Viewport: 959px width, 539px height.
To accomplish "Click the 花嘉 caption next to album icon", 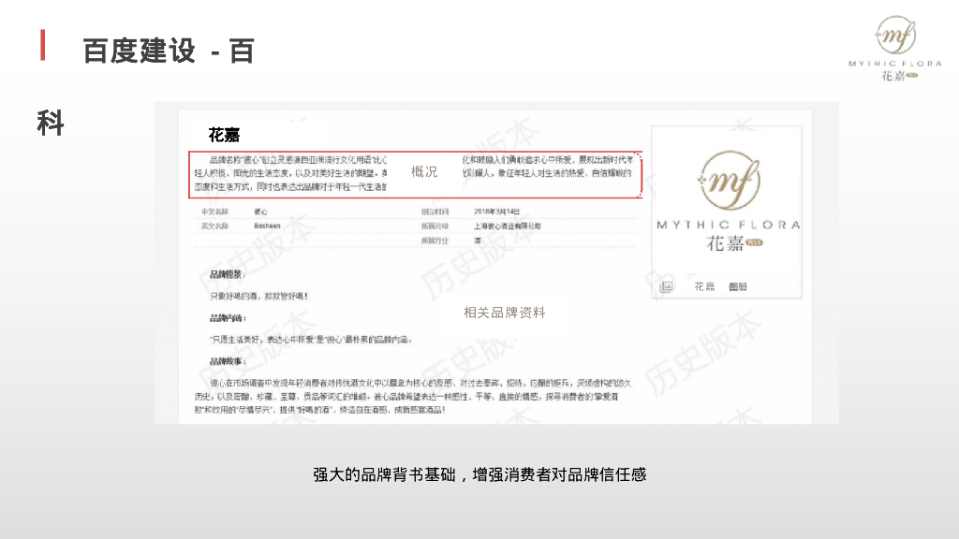I will tap(704, 286).
